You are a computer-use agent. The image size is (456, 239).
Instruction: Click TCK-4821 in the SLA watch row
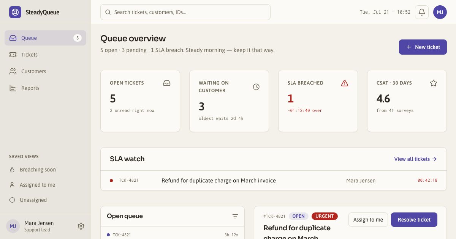click(129, 181)
